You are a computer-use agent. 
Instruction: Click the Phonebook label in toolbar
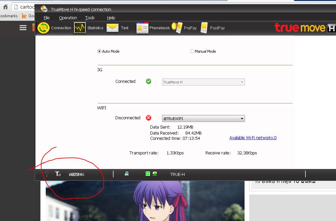click(x=159, y=28)
